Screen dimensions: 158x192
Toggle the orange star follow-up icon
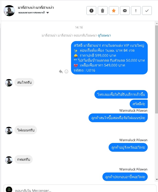(114, 11)
